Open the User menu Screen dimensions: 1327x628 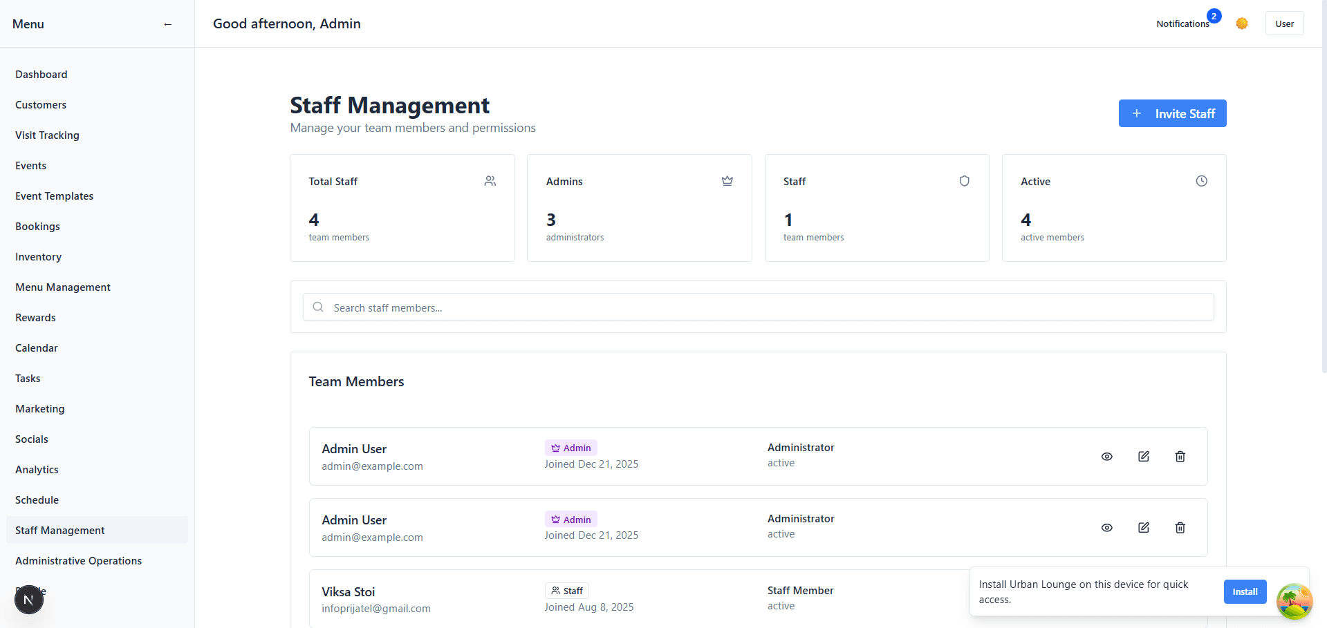(x=1285, y=23)
